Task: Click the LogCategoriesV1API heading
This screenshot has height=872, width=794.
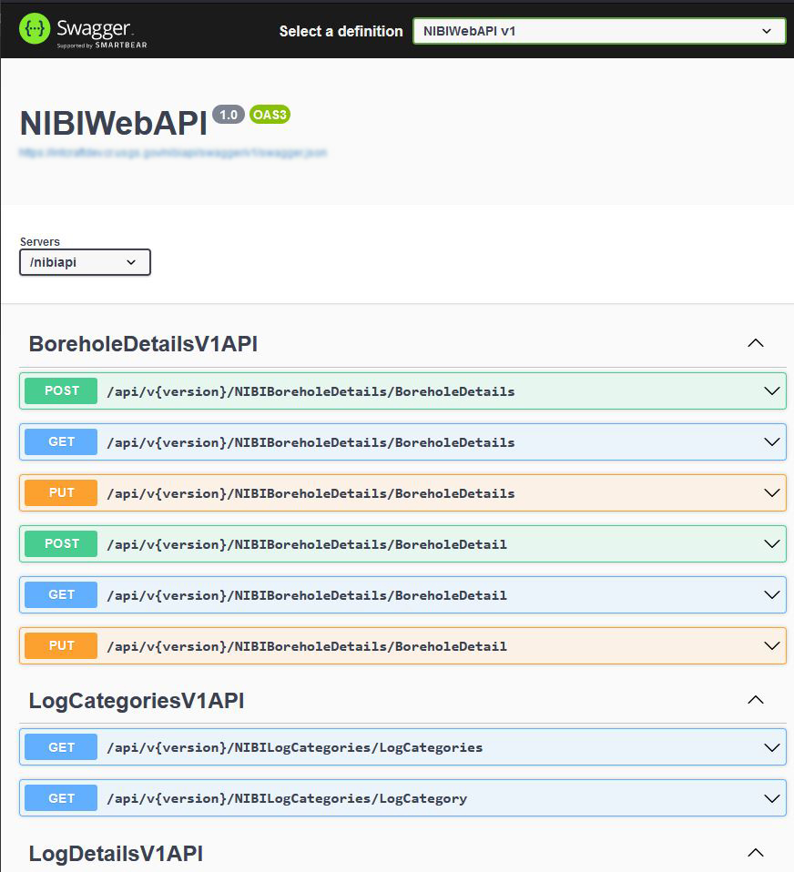Action: [137, 701]
